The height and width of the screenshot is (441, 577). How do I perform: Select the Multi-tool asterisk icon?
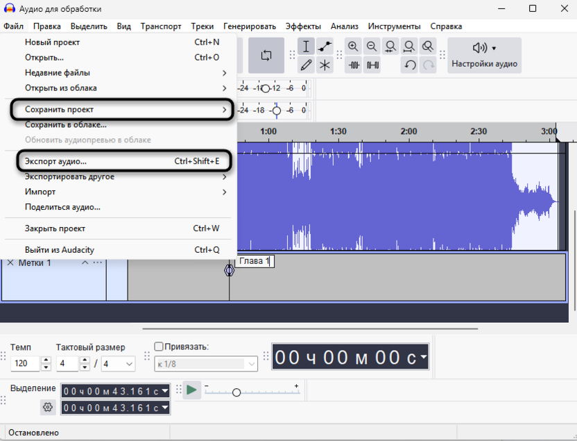click(x=325, y=65)
